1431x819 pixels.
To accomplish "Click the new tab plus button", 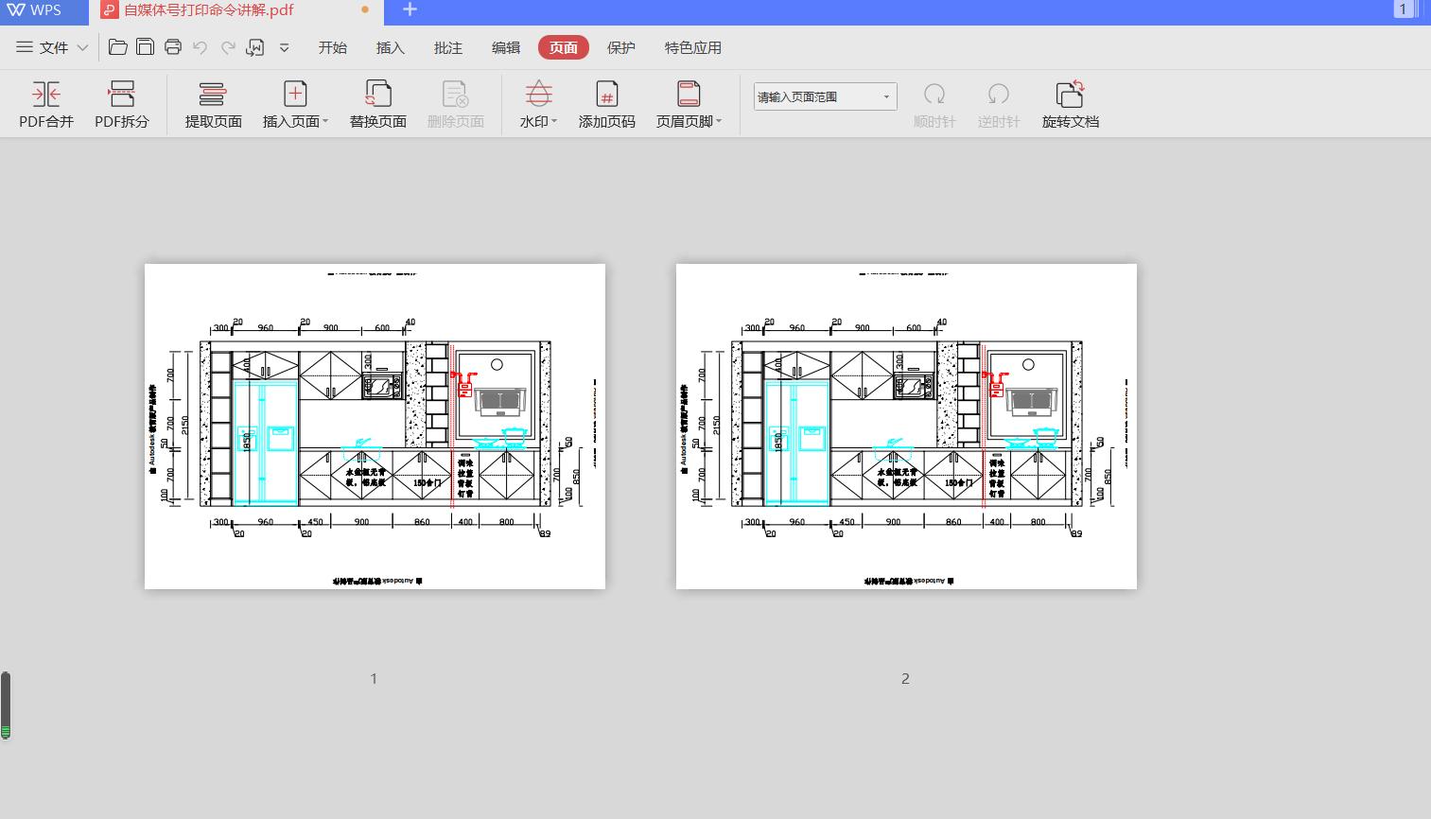I will [410, 10].
